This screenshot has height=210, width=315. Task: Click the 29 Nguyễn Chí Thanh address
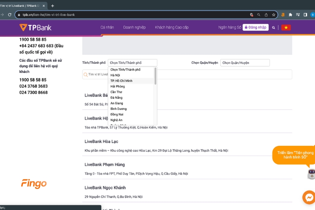tap(113, 197)
